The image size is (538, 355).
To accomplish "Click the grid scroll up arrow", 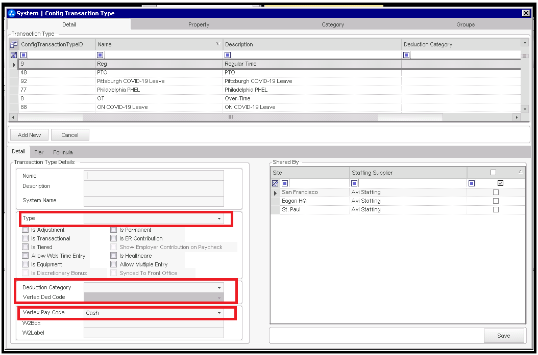I will click(525, 43).
